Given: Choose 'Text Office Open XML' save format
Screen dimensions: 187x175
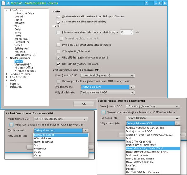Looking at the screenshot, I should [x=153, y=142].
